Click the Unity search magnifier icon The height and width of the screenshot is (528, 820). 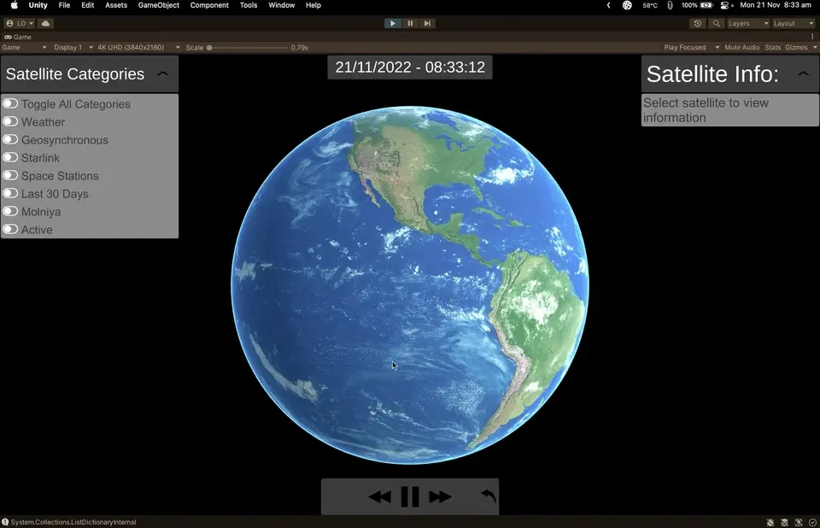(x=717, y=23)
